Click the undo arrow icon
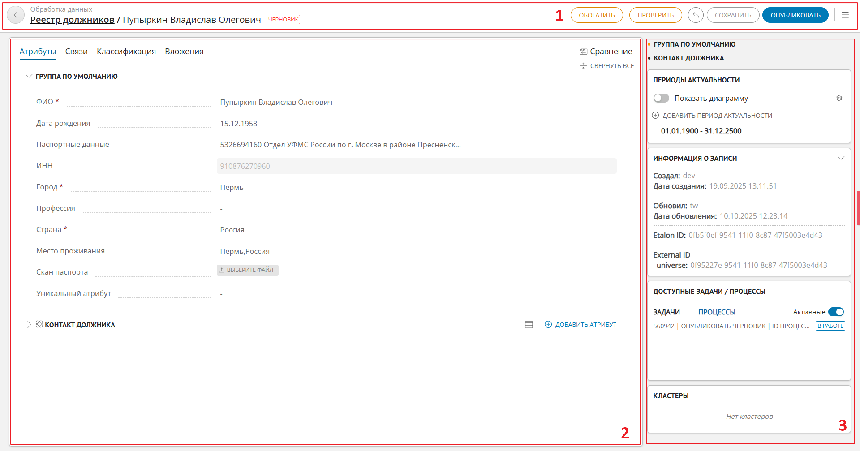 click(x=696, y=15)
